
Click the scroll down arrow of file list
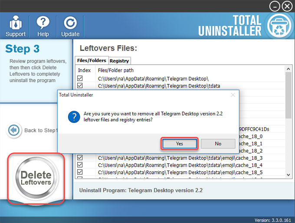click(x=288, y=175)
